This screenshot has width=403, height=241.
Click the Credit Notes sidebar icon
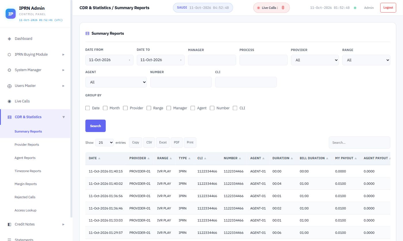coord(9,224)
